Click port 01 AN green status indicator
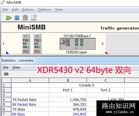The height and width of the screenshot is (116, 139). pos(28,47)
